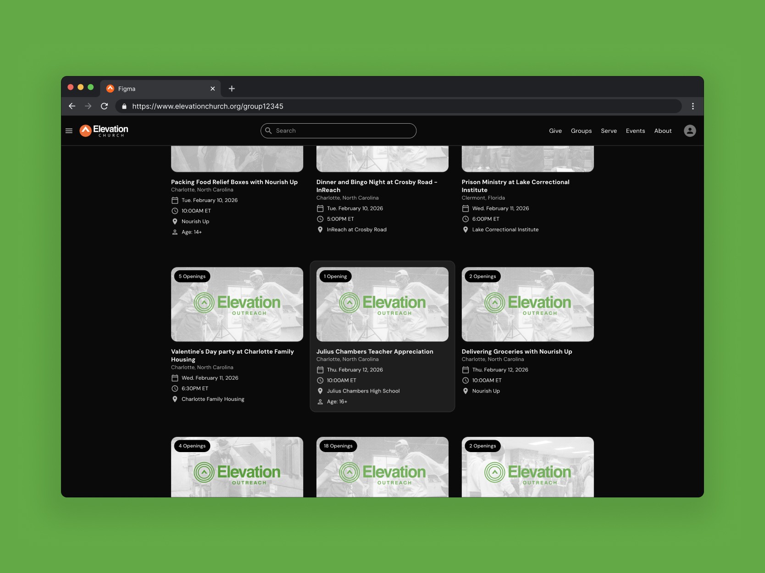Click into the Search input field
Image resolution: width=765 pixels, height=573 pixels.
pos(338,131)
